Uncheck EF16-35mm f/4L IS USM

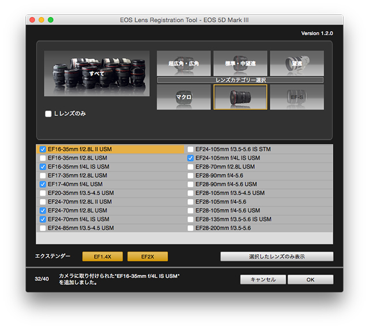tap(43, 167)
